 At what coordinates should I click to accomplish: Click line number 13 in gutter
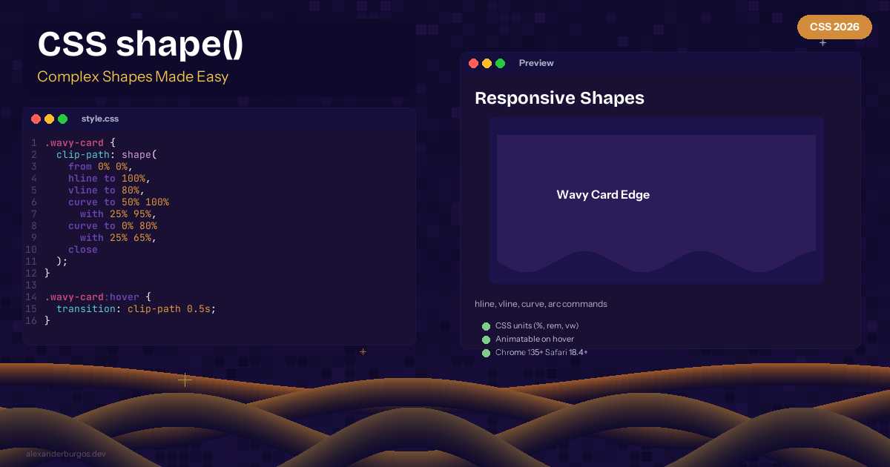point(31,285)
